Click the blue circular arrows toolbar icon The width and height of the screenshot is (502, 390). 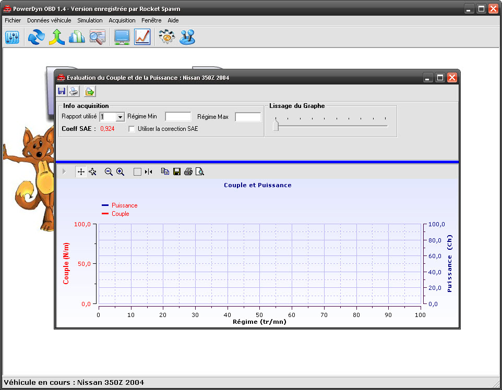pyautogui.click(x=36, y=37)
